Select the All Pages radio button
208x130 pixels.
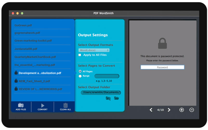click(80, 71)
